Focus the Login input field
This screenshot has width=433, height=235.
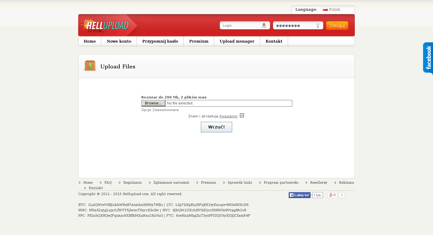241,26
